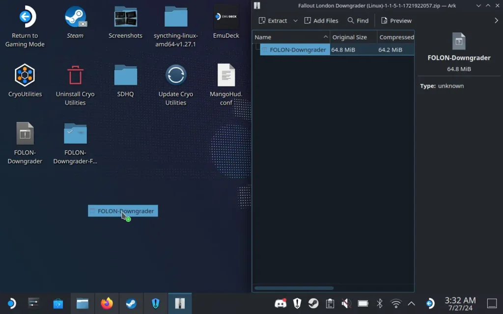Sort by the Compressed column
This screenshot has width=503, height=314.
click(x=396, y=37)
